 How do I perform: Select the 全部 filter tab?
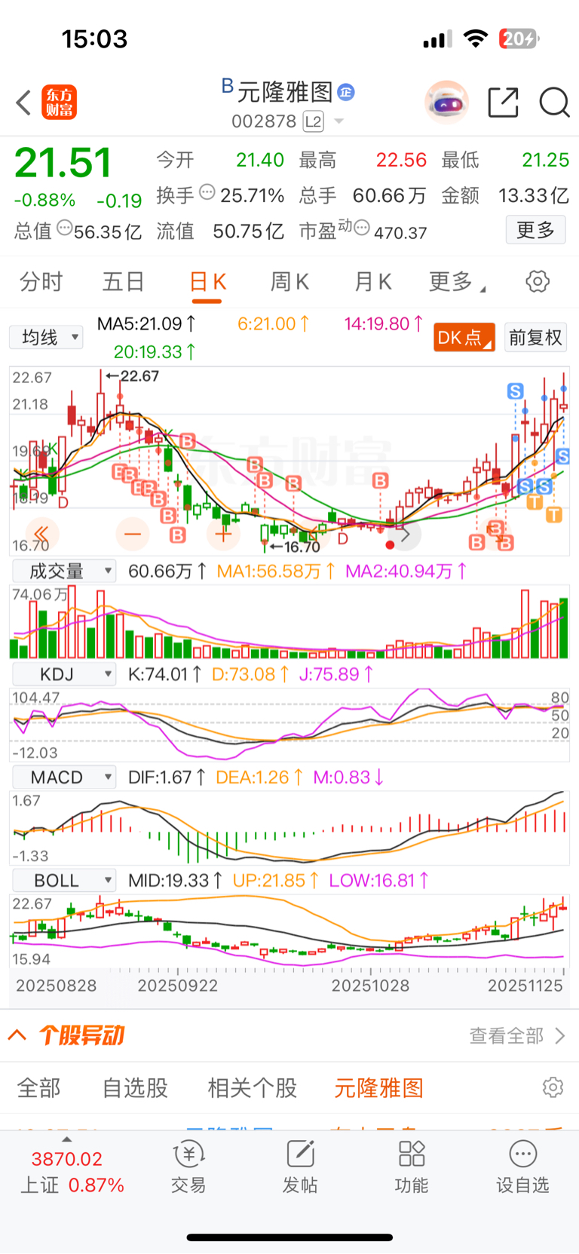pyautogui.click(x=38, y=1088)
